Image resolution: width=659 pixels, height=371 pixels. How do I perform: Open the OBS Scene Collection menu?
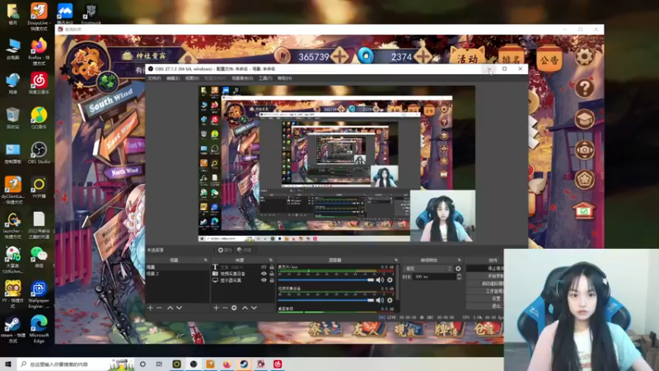pos(242,78)
